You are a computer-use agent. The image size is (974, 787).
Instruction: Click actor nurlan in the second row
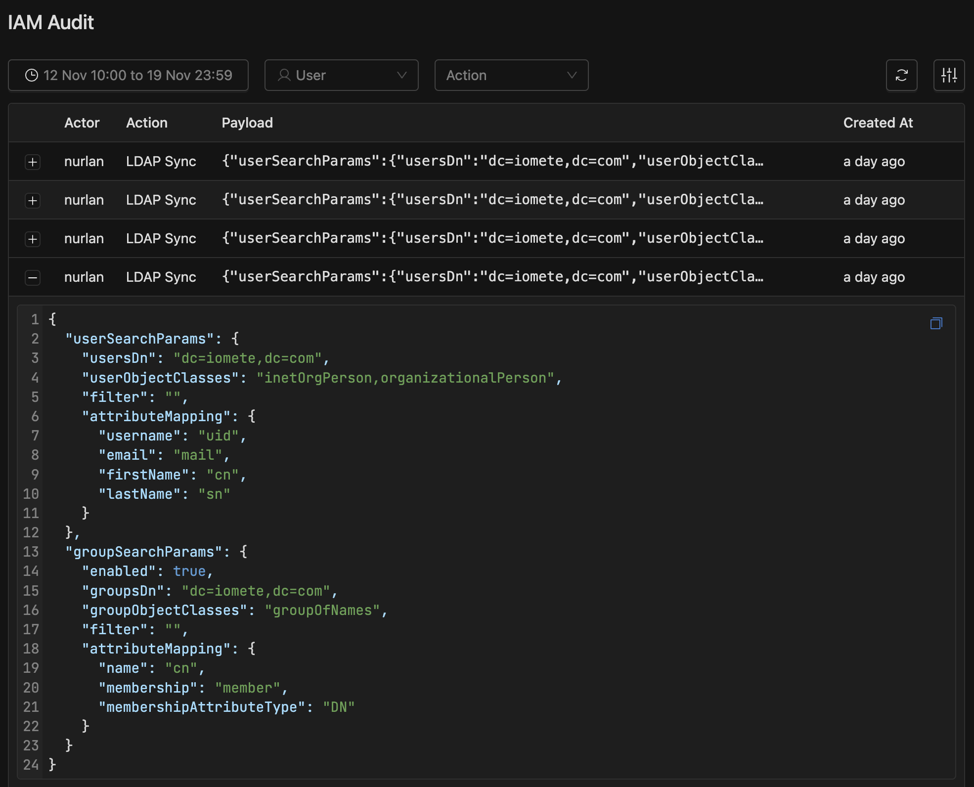click(84, 200)
